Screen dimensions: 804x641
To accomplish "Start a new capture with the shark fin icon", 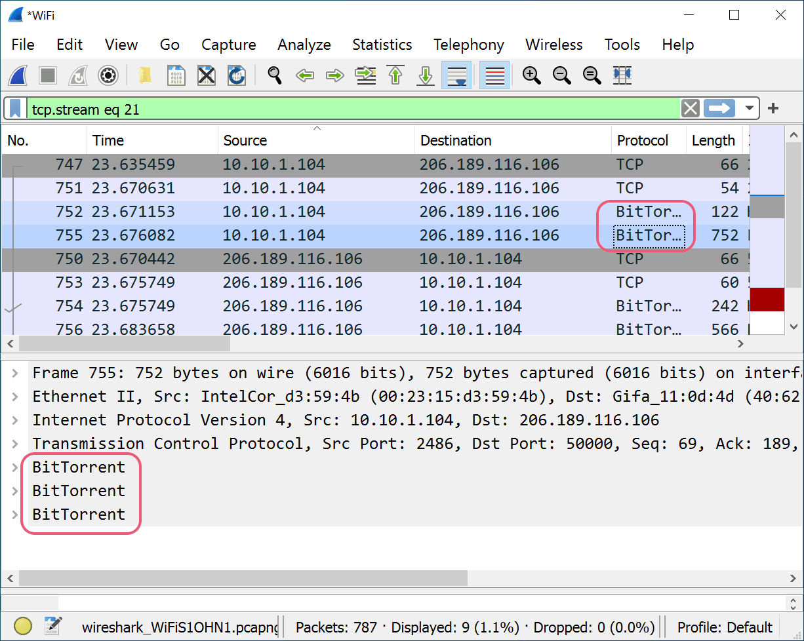I will 18,75.
